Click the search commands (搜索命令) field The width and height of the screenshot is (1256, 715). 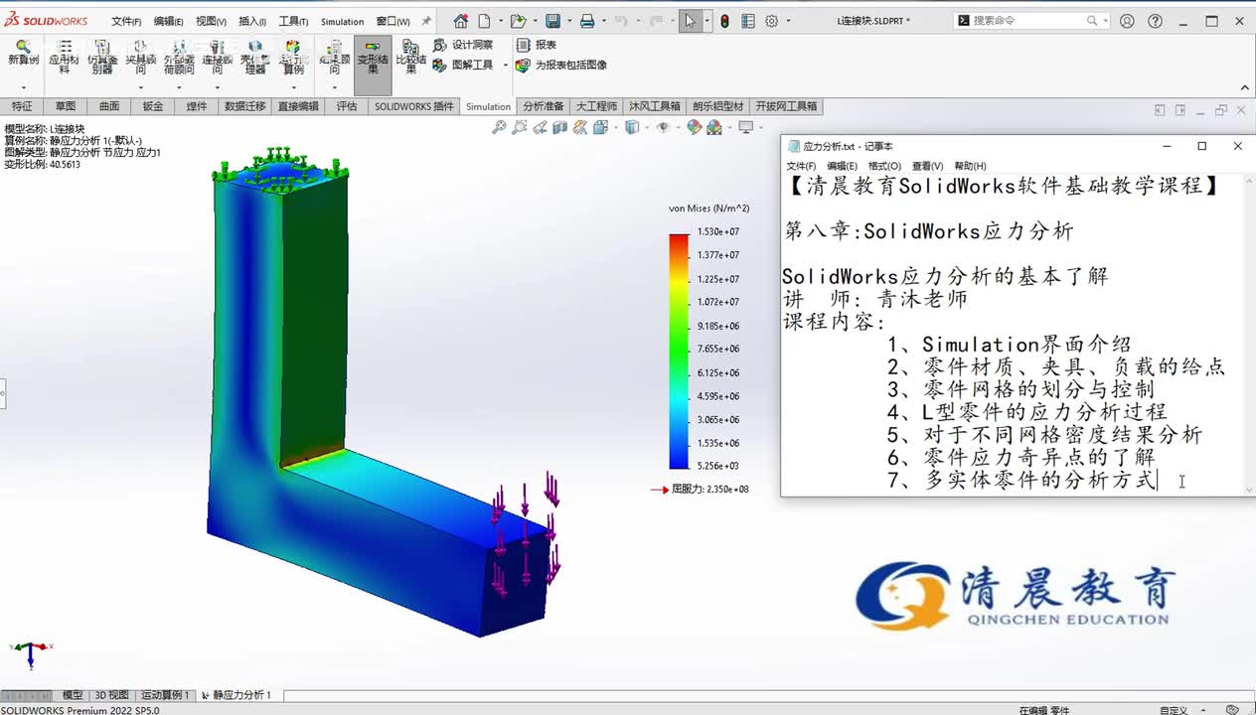pyautogui.click(x=1031, y=21)
